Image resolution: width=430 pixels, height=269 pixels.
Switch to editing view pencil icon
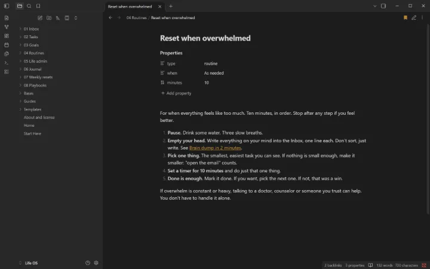pos(414,17)
